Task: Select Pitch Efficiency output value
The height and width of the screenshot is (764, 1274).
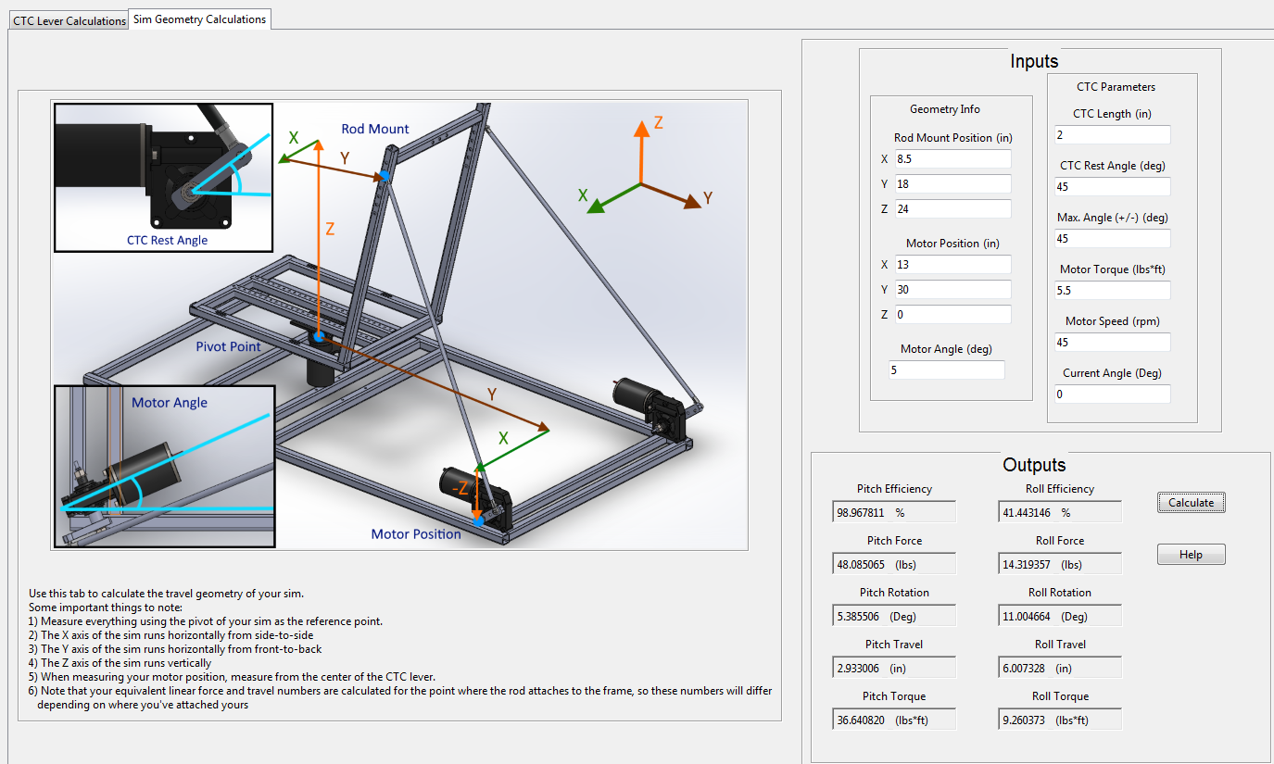Action: (894, 512)
